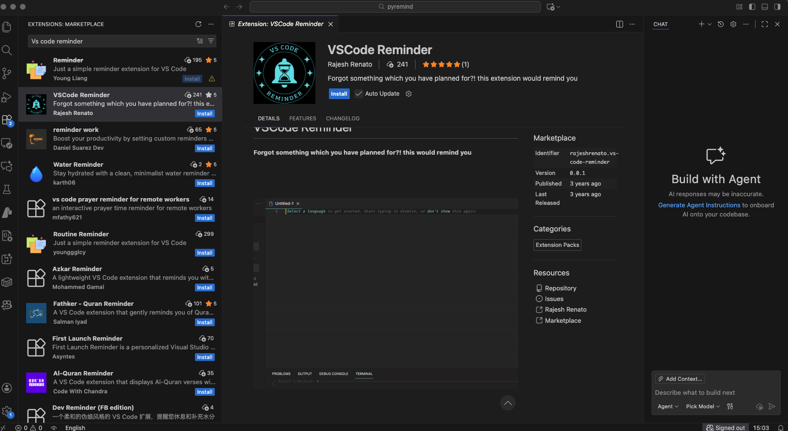Select the CHAT panel tab
The width and height of the screenshot is (788, 431).
[x=661, y=24]
